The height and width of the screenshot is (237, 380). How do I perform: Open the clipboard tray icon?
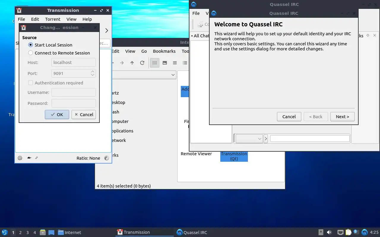coord(349,232)
